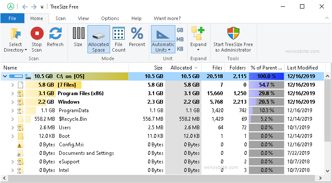Sort by % of Parent column header
332x183 pixels.
tap(266, 68)
